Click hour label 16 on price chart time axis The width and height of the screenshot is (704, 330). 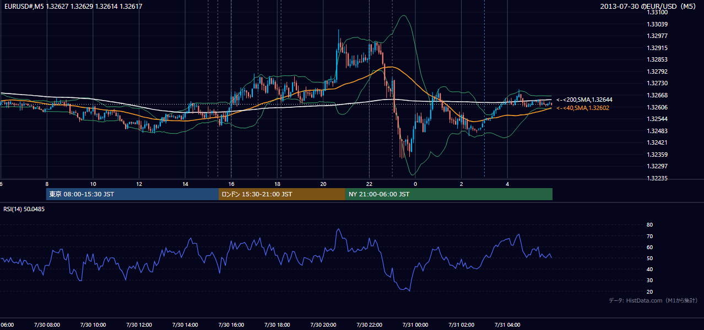[231, 184]
